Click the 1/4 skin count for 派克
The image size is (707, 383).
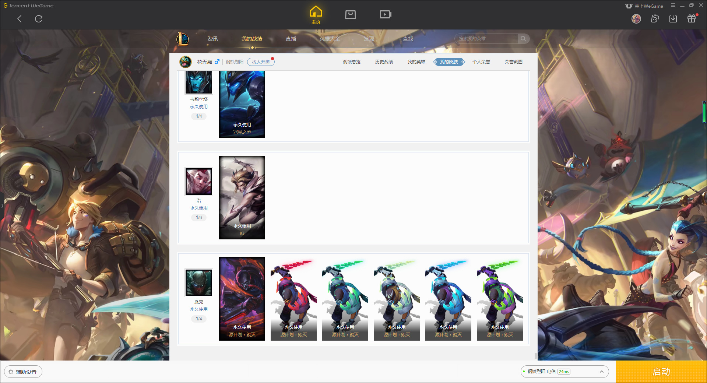[x=199, y=319]
